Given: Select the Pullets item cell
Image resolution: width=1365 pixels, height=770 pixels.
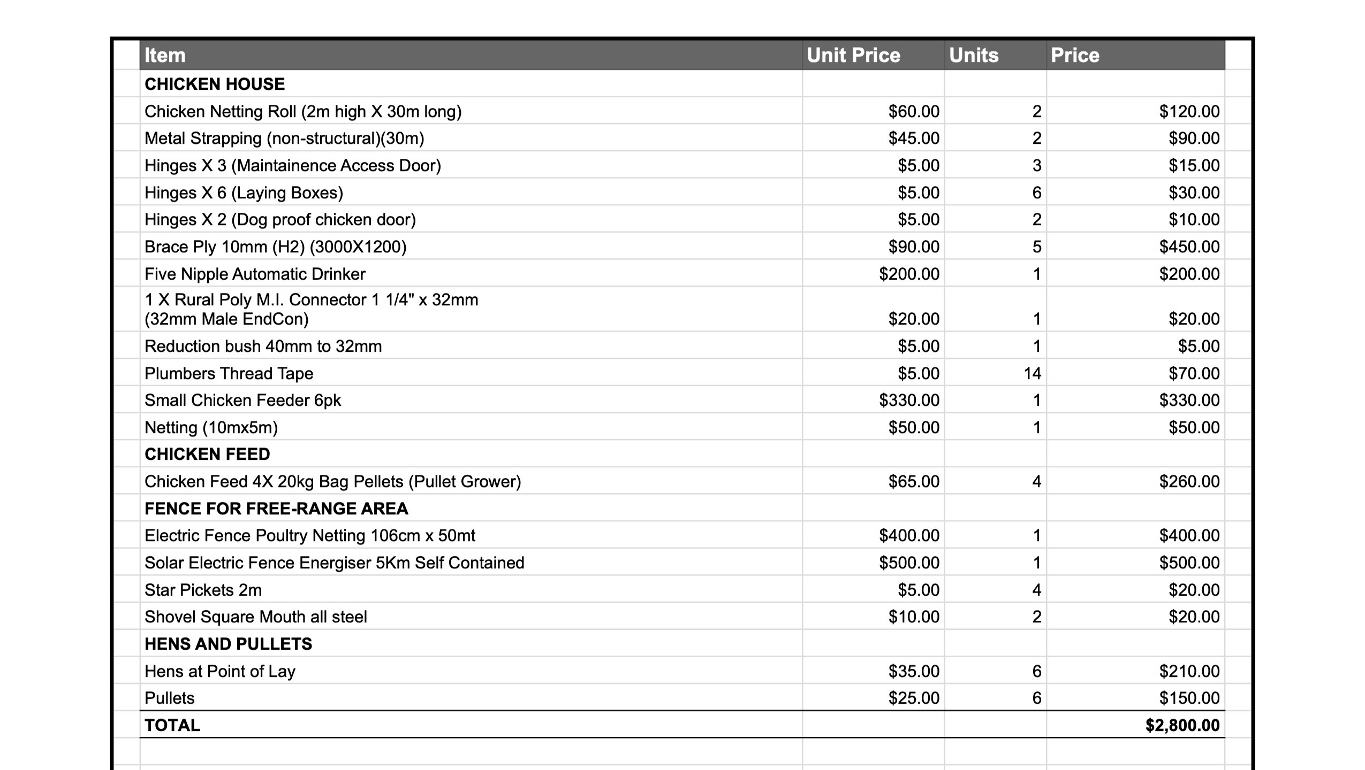Looking at the screenshot, I should point(170,698).
